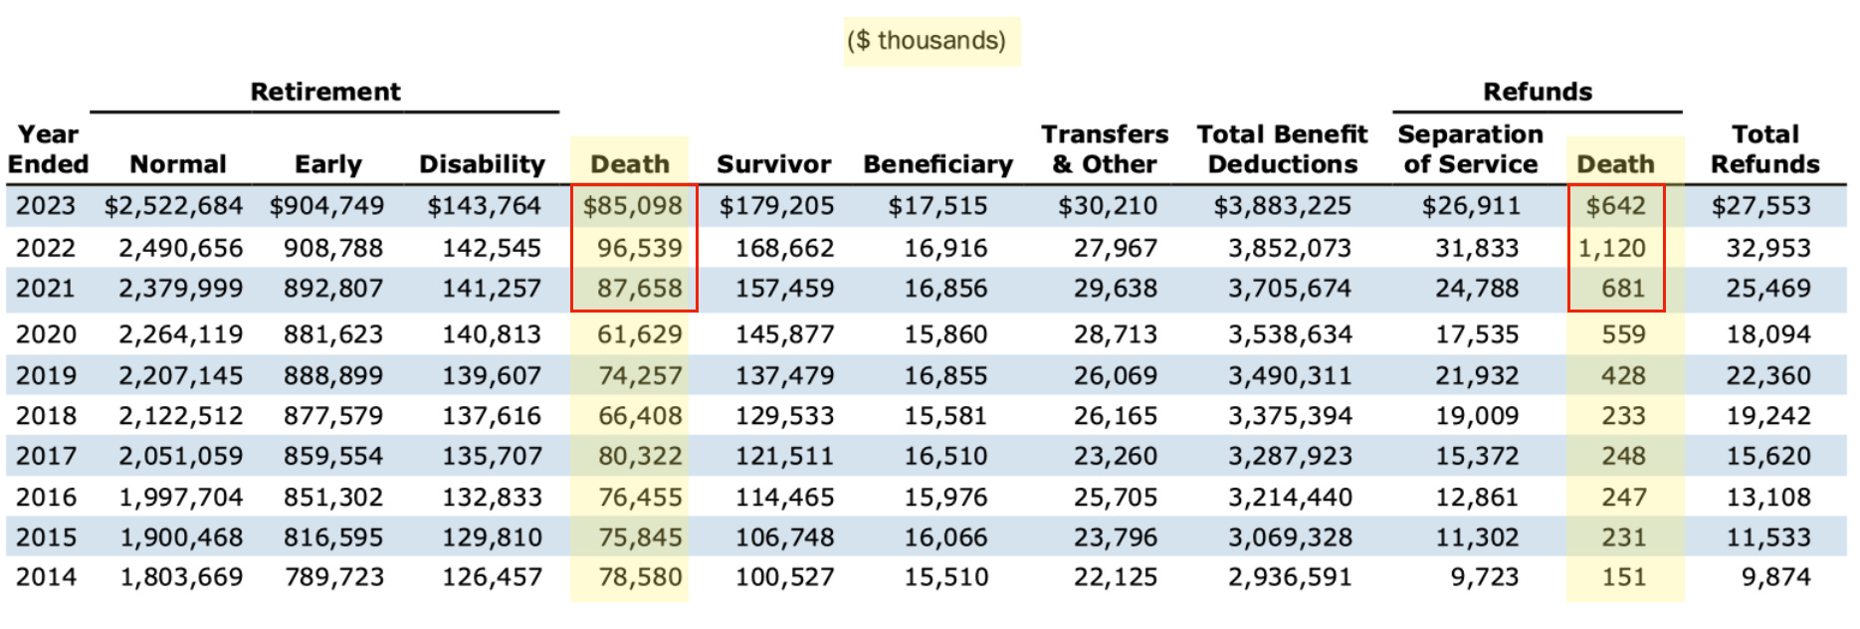Click the 2022 year cell
Image resolution: width=1860 pixels, height=629 pixels.
[x=46, y=248]
